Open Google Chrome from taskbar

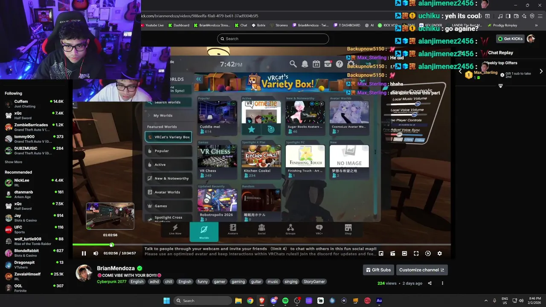[x=250, y=301]
